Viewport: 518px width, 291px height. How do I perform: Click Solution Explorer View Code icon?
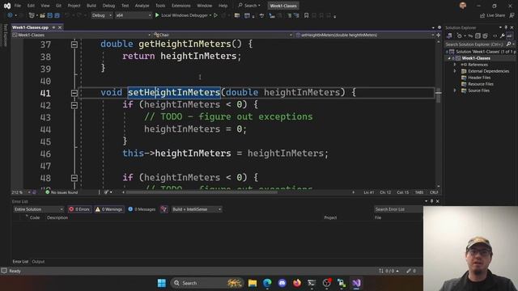[x=495, y=36]
